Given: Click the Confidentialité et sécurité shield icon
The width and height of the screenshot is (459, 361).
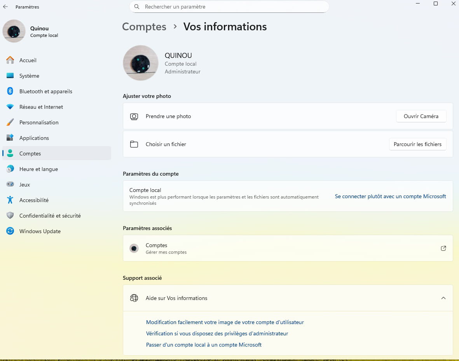Looking at the screenshot, I should pyautogui.click(x=10, y=216).
